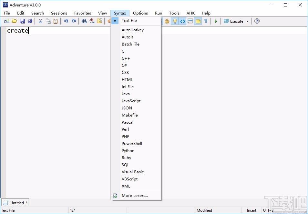Click the Paste clipboard icon
Viewport: 308px width, 214px height.
coord(56,21)
